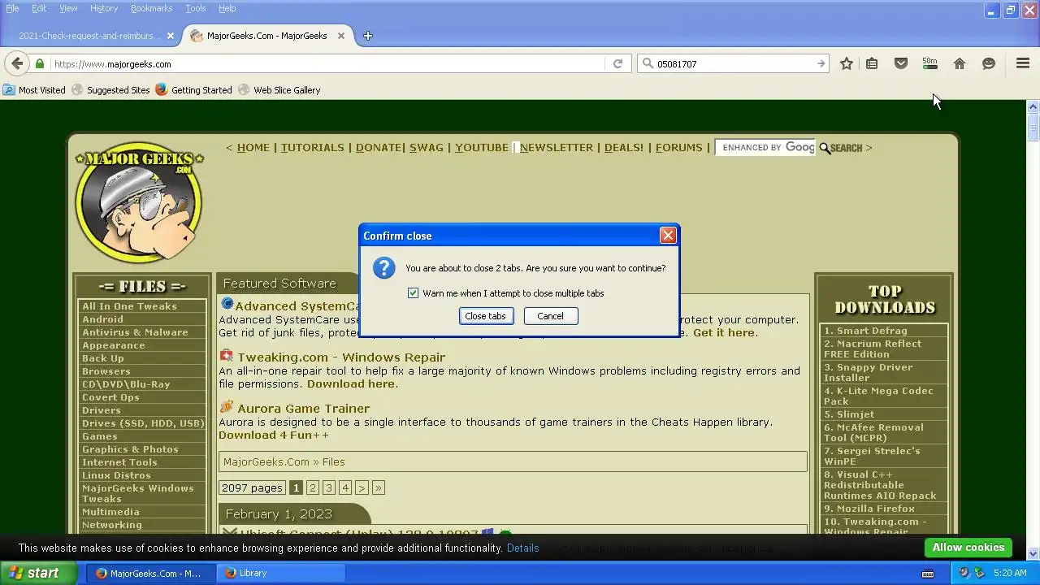The image size is (1040, 585).
Task: Open the Tools menu
Action: coord(196,8)
